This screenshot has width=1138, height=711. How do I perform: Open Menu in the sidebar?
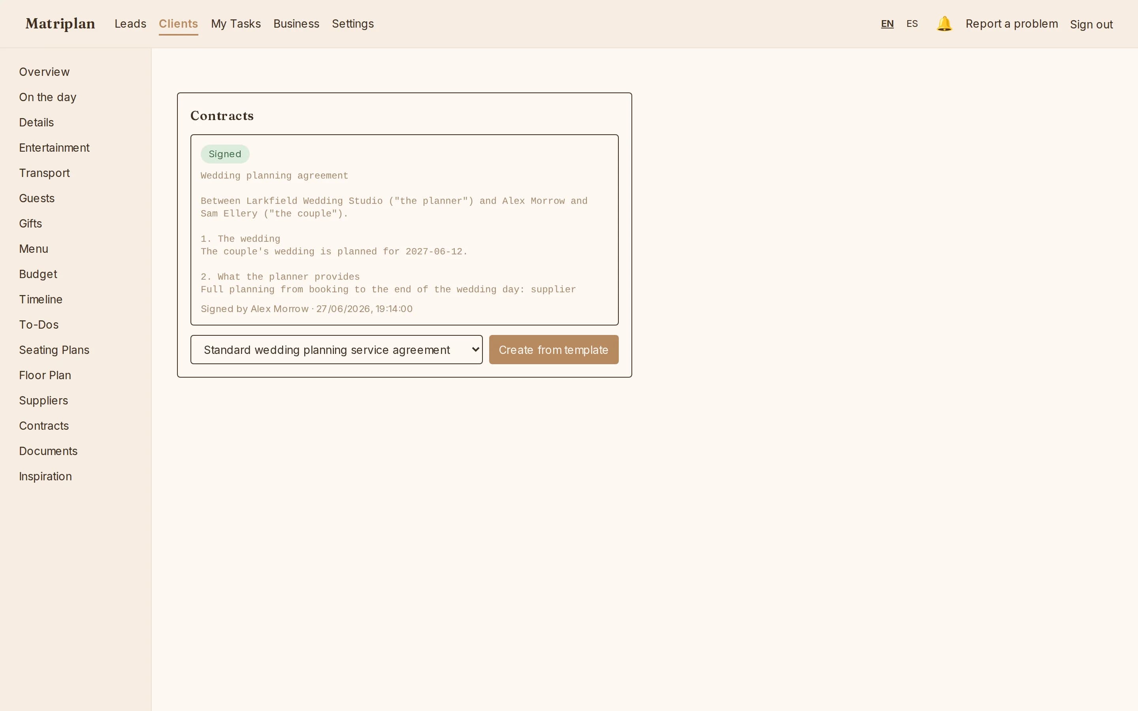(x=33, y=249)
